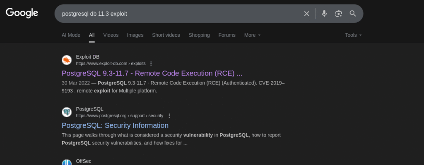Click the Exploit DB site favicon

coord(67,60)
